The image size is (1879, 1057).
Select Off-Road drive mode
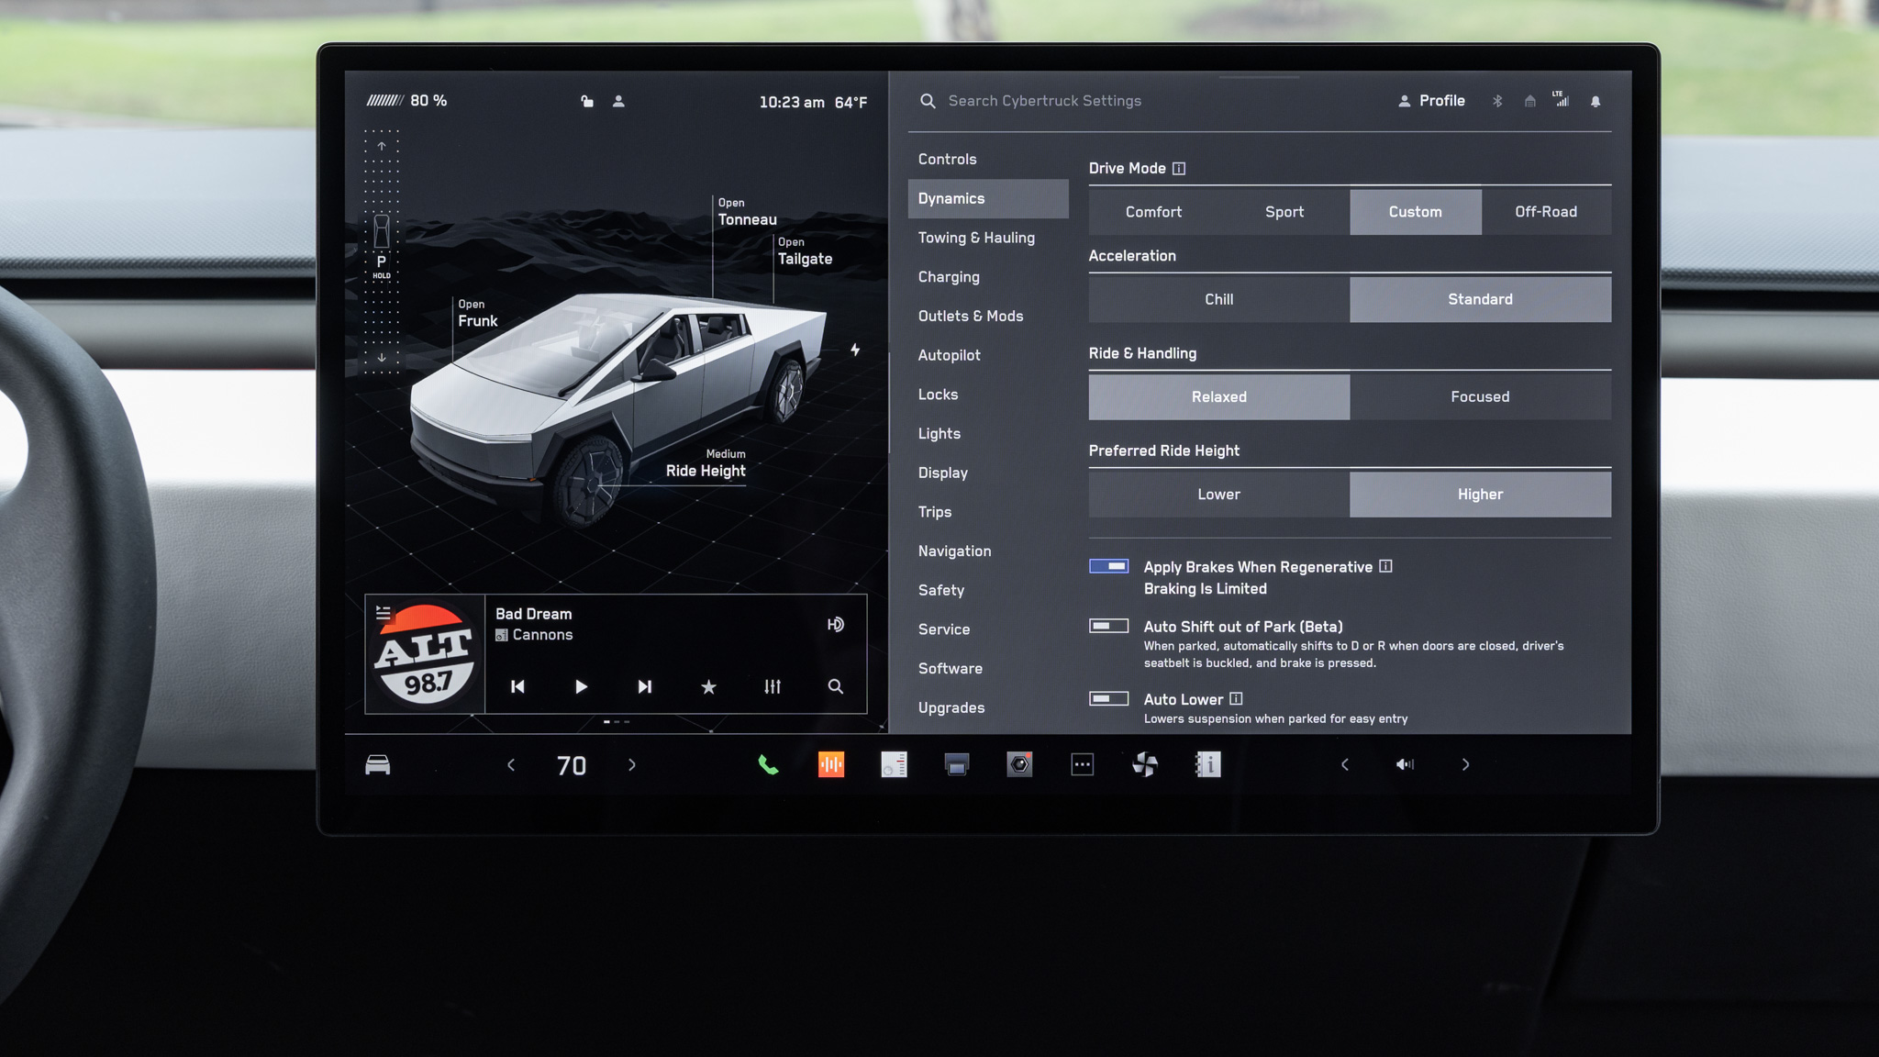click(x=1546, y=212)
